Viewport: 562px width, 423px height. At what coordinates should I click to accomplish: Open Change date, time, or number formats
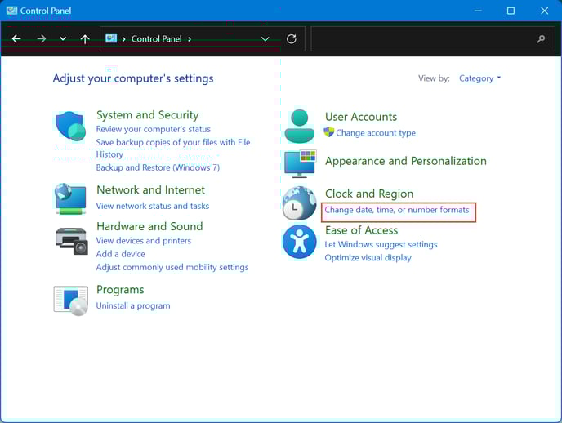tap(397, 210)
